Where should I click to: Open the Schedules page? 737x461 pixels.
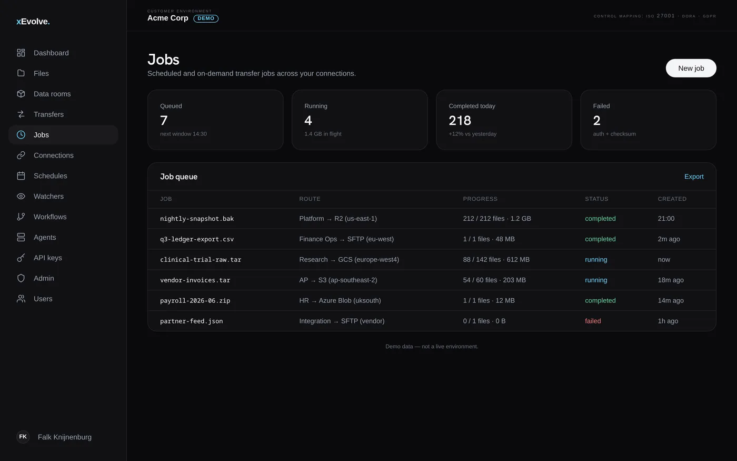click(x=63, y=176)
